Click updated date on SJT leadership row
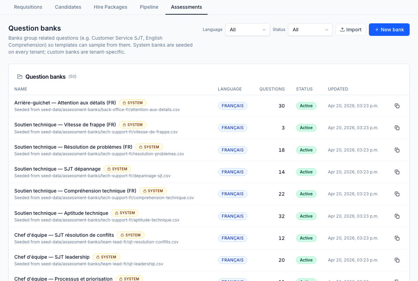This screenshot has width=418, height=281. click(353, 260)
